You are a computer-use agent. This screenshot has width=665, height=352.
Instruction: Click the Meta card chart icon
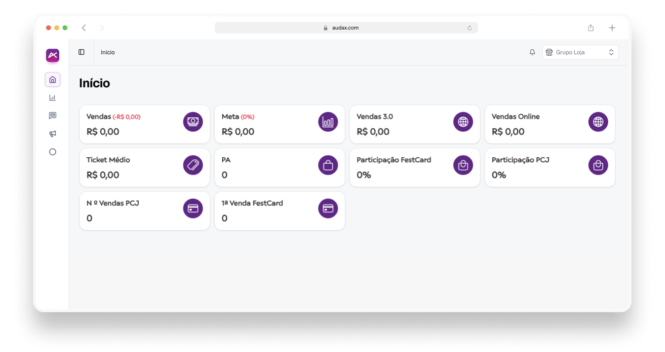[x=328, y=122]
